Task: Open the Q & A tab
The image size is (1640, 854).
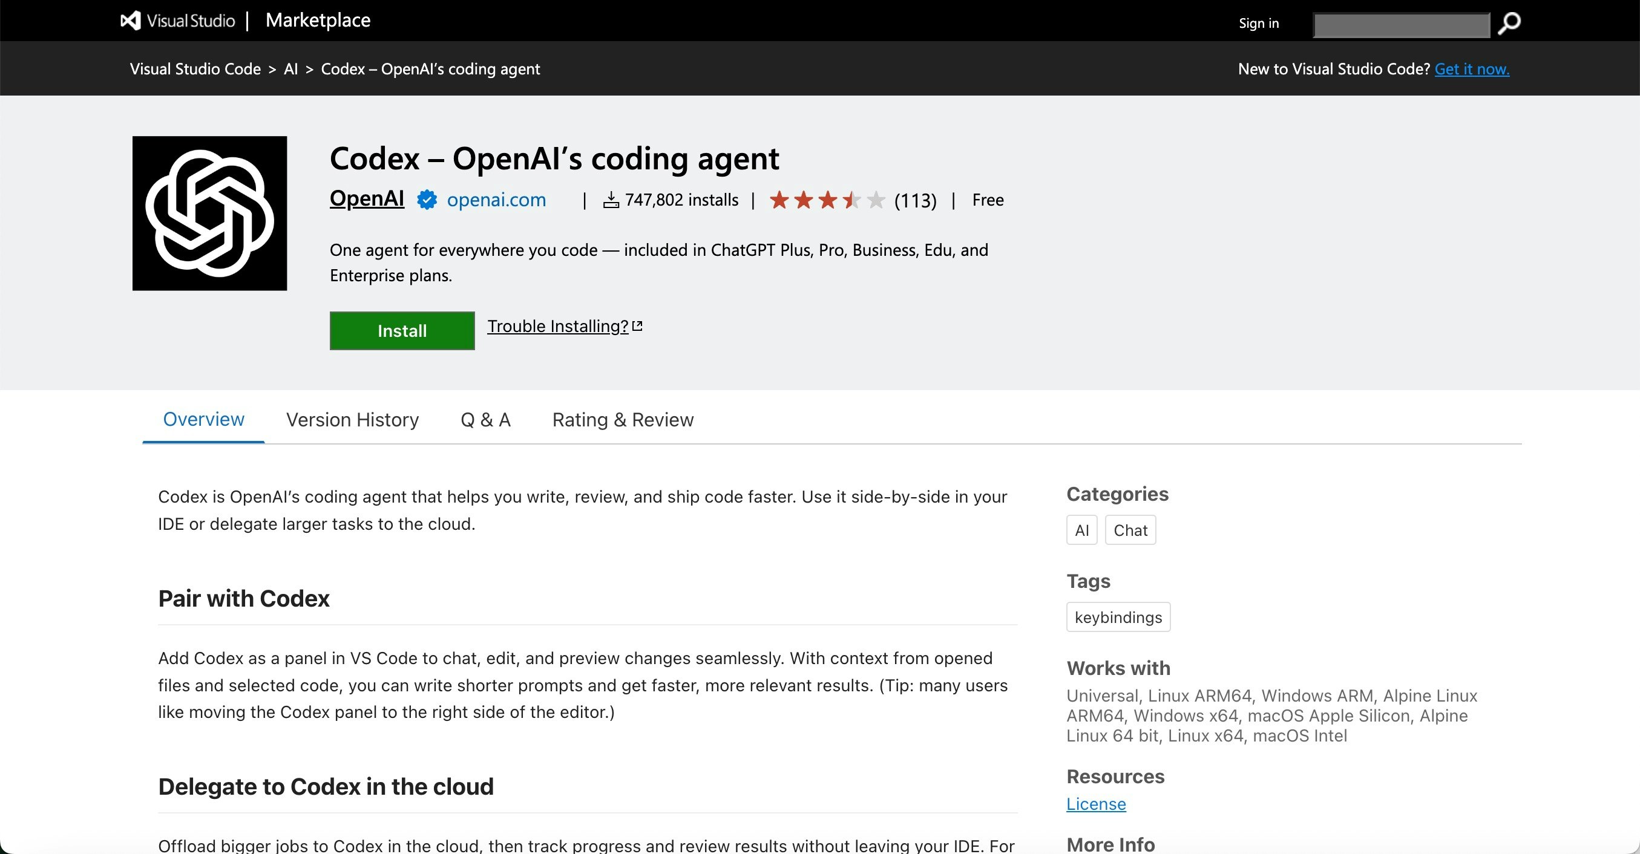Action: pyautogui.click(x=485, y=420)
